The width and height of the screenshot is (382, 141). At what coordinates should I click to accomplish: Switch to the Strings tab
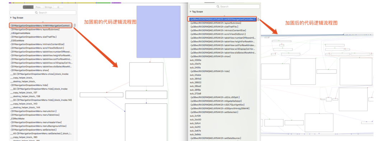[x=48, y=7]
